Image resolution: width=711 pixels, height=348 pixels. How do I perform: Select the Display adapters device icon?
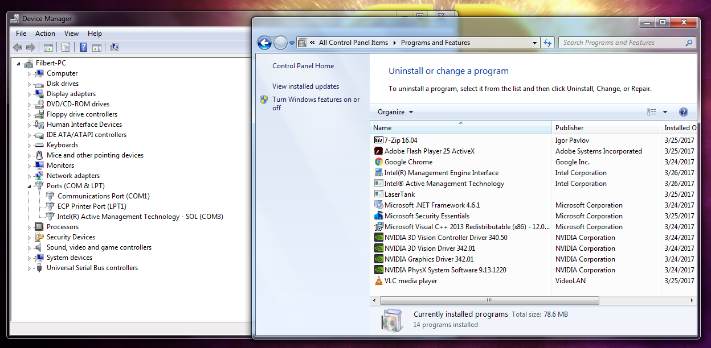(39, 94)
